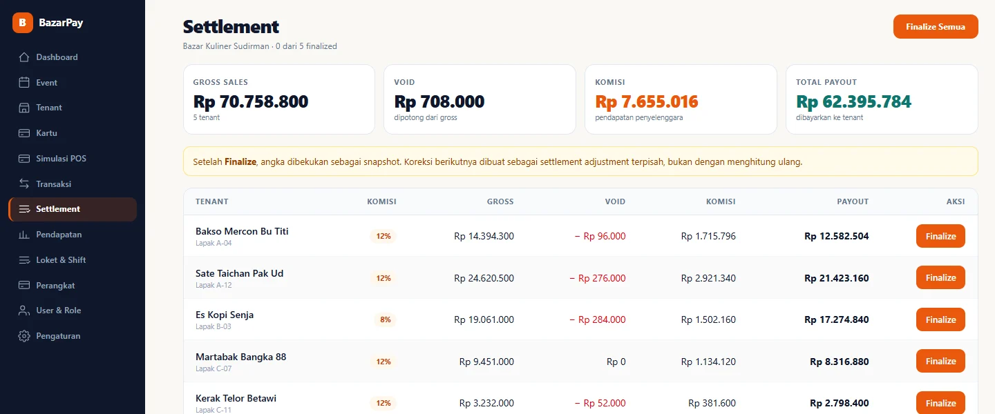Click the Kartu card icon
995x414 pixels.
(24, 133)
